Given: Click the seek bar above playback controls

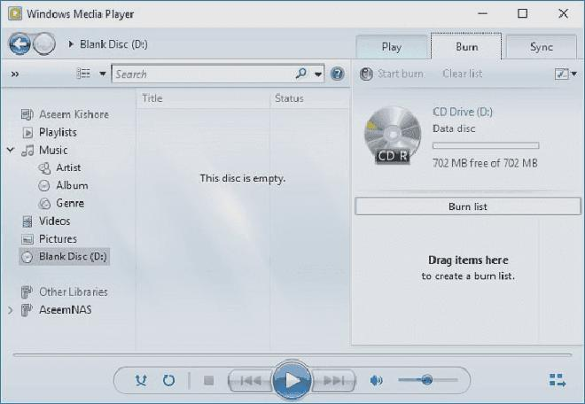Looking at the screenshot, I should [292, 354].
